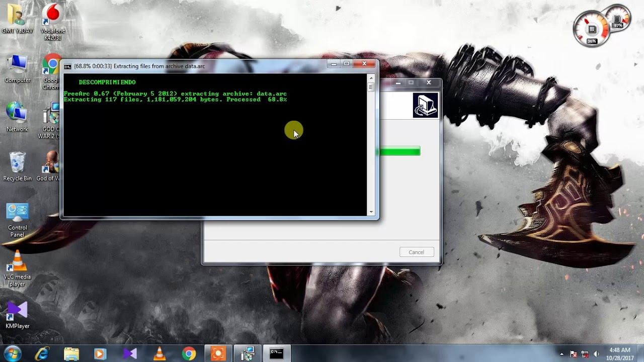Open Chrome from the taskbar

click(x=189, y=353)
